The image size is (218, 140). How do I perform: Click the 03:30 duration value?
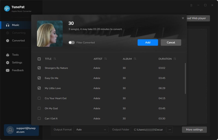[162, 118]
